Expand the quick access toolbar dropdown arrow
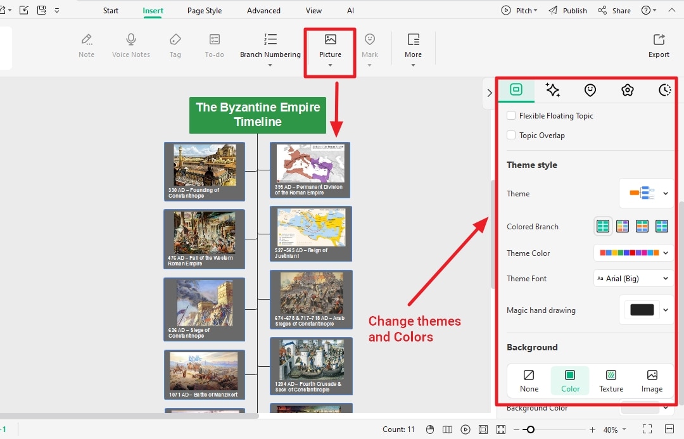 click(57, 11)
